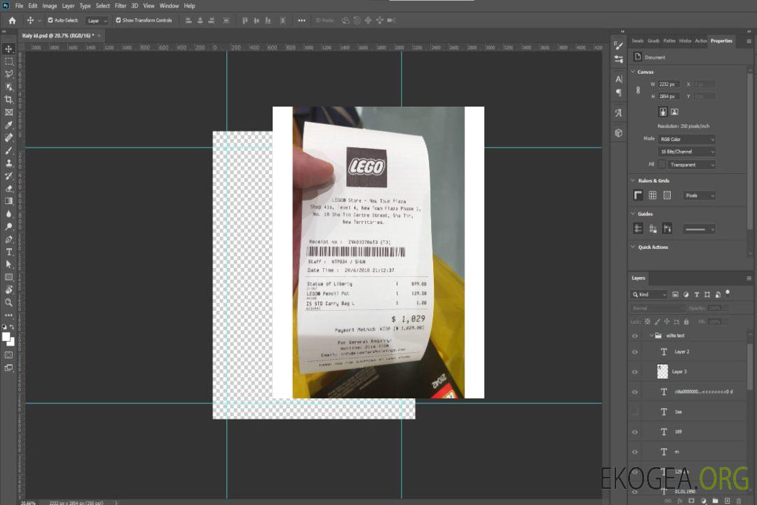The height and width of the screenshot is (505, 757).
Task: Hide the 'edite text' group
Action: 635,336
